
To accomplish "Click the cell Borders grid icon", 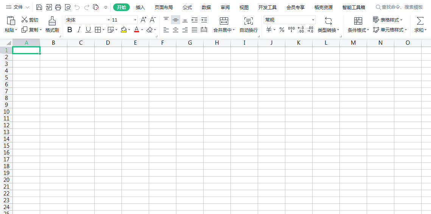I will pos(98,30).
